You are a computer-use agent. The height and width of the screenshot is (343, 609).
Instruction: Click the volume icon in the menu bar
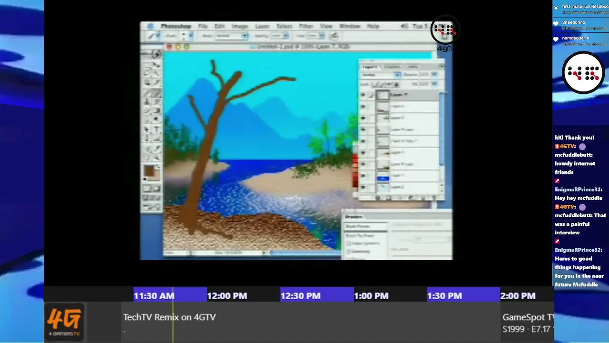404,26
